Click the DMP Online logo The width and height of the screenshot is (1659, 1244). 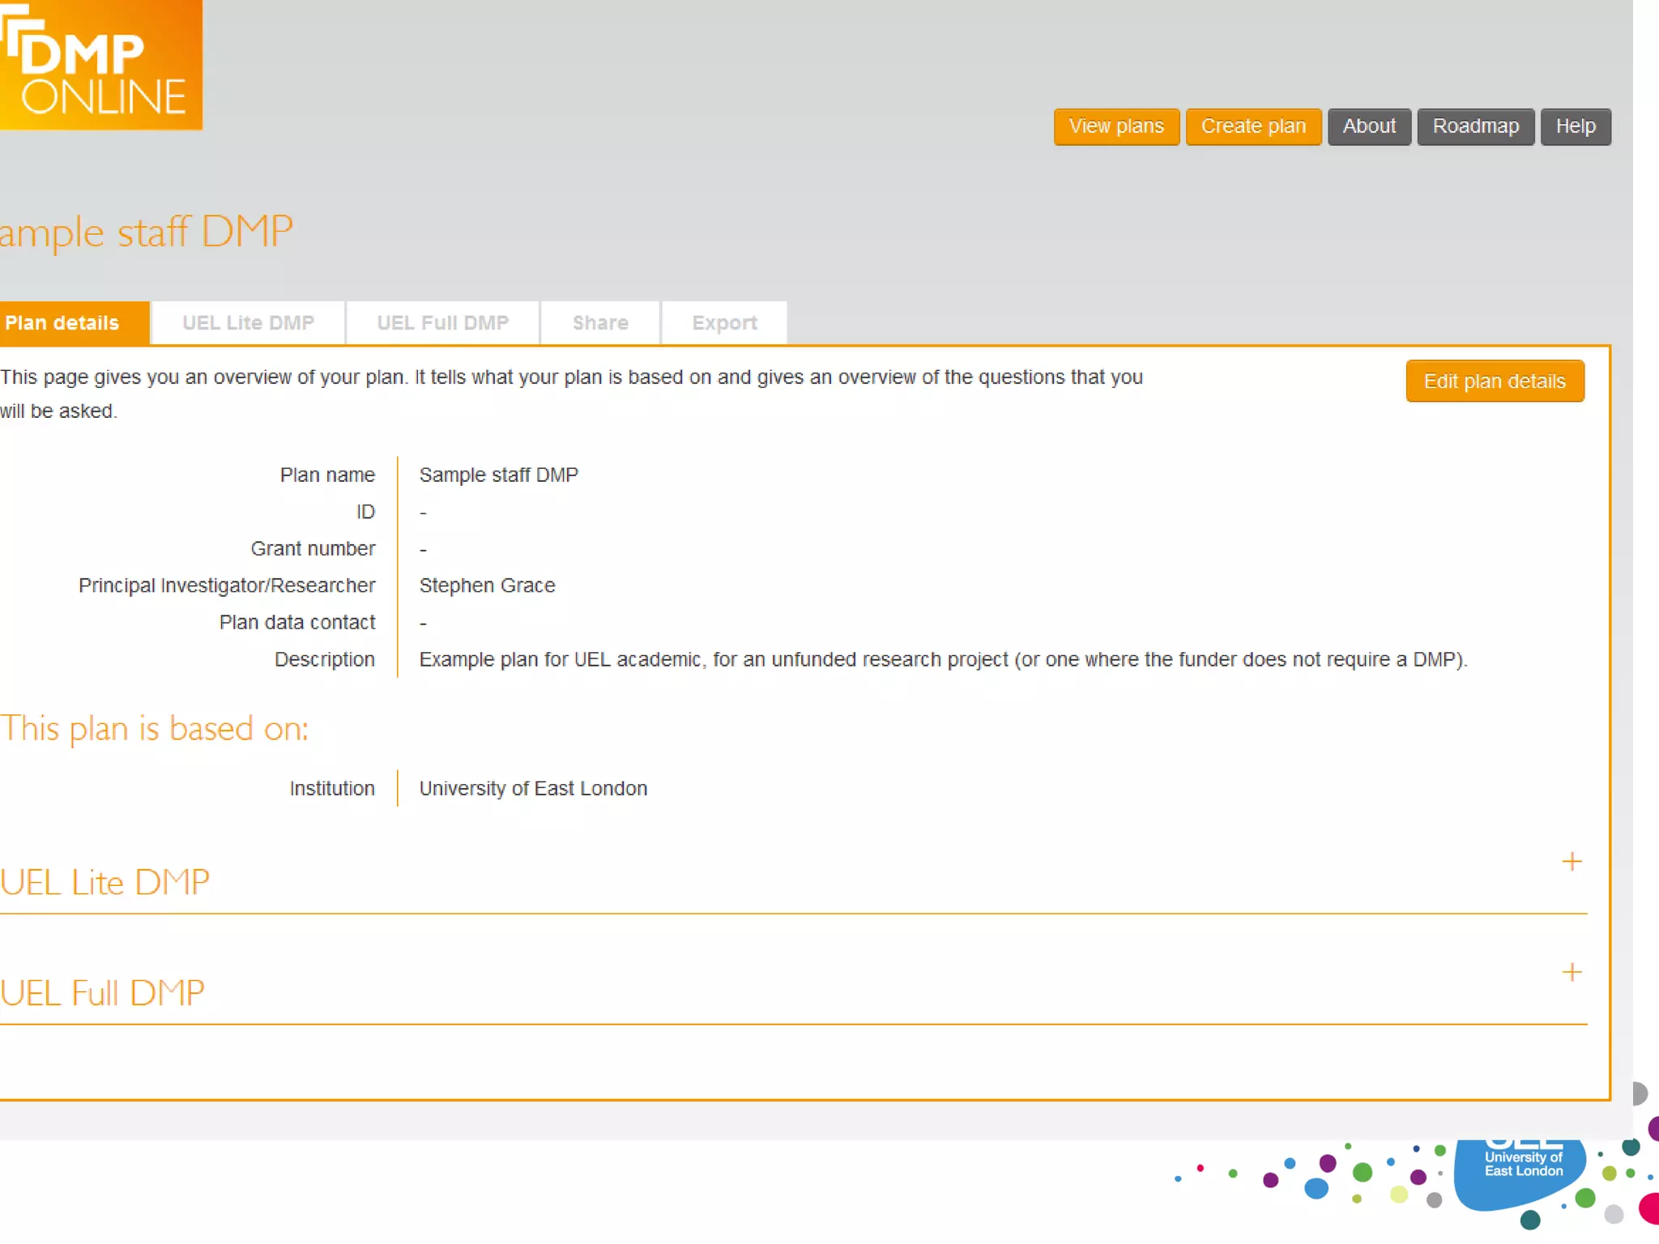click(99, 65)
